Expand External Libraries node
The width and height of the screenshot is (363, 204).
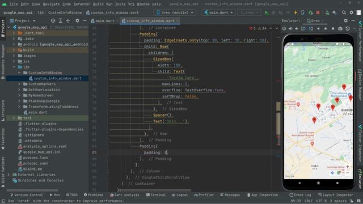9,175
